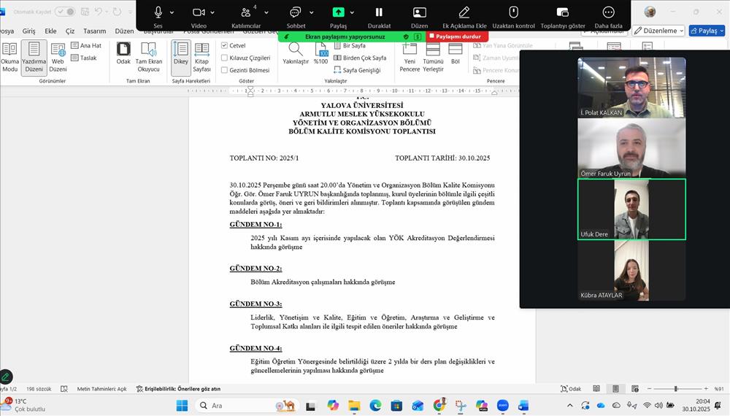Click the zoom slider in Word status bar
The image size is (730, 416).
pos(675,389)
